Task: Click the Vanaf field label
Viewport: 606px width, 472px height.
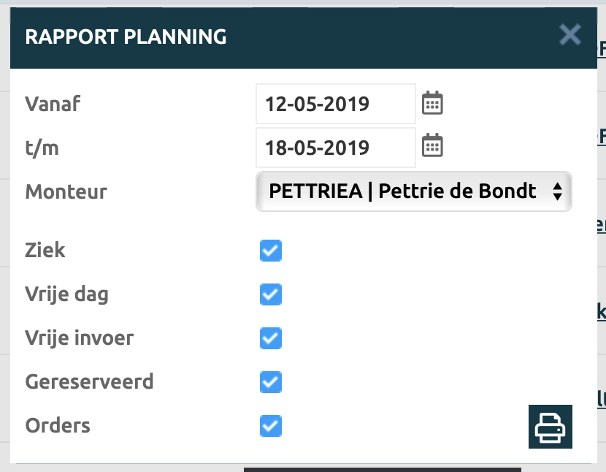Action: [x=53, y=104]
